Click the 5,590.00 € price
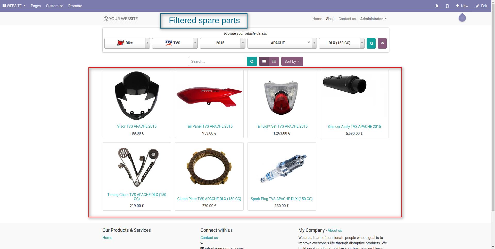This screenshot has height=249, width=495. point(354,134)
